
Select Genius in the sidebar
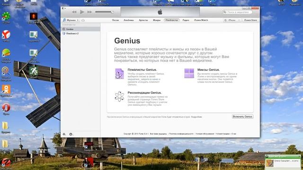[80, 29]
